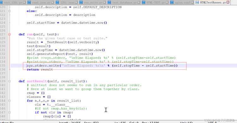Viewport: 237px width, 123px height.
Task: Click the save-state icon on read_json.py tab
Action: pyautogui.click(x=29, y=2)
